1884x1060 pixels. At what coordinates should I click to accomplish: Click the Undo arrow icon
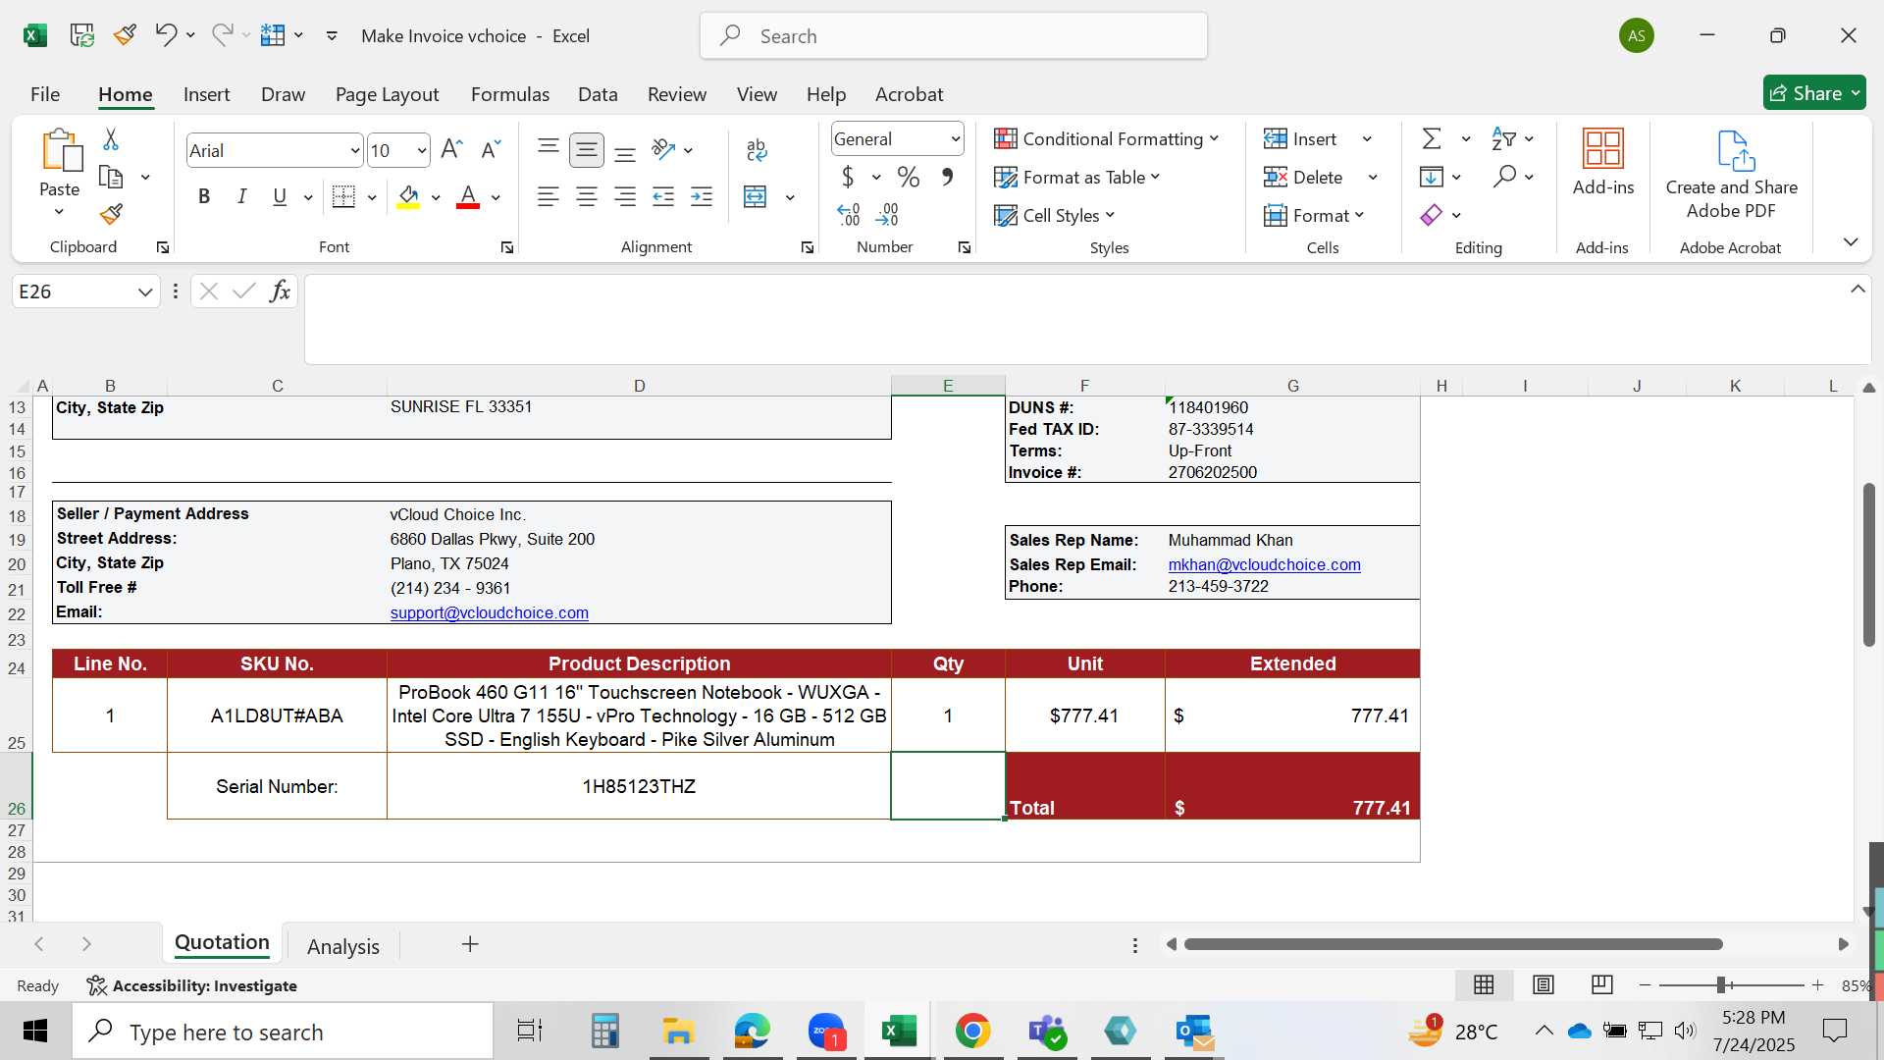(165, 35)
